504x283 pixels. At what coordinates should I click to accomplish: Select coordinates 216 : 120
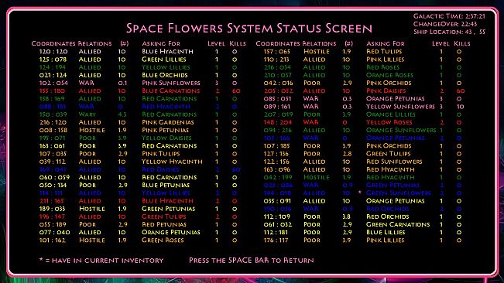(x=53, y=122)
